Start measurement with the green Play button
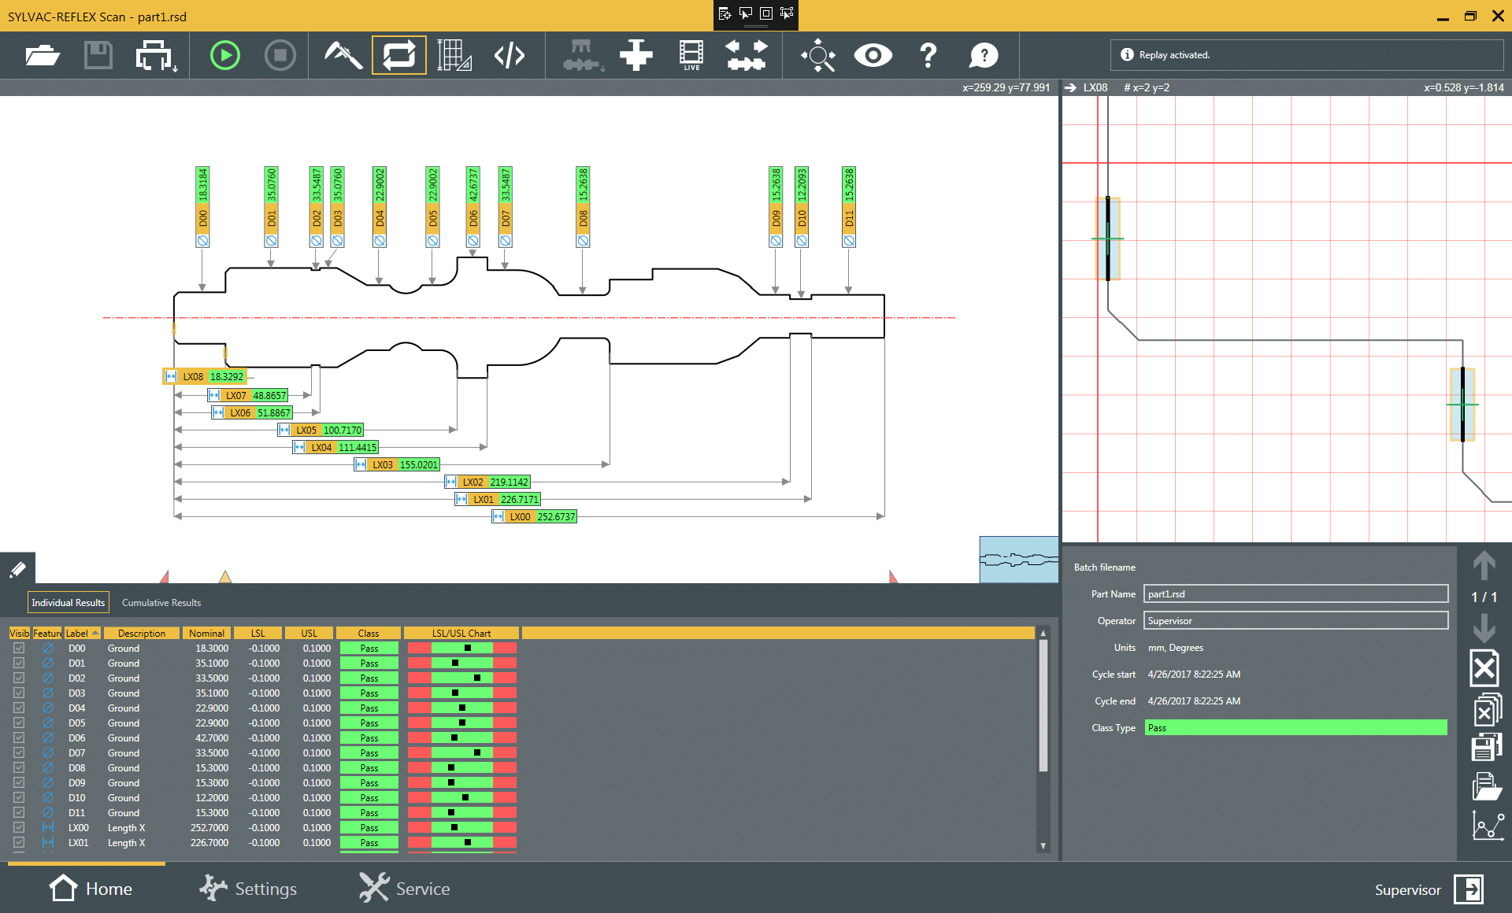 tap(225, 56)
